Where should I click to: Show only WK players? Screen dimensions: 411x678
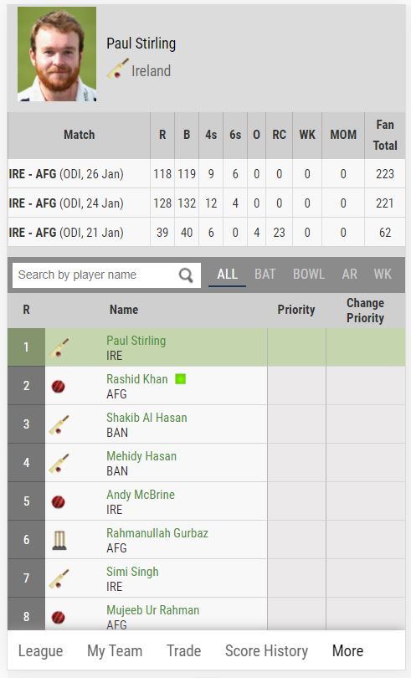[383, 275]
